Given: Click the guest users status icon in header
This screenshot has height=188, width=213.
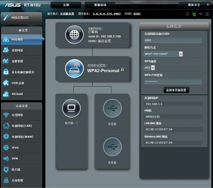Looking at the screenshot, I should [x=187, y=14].
